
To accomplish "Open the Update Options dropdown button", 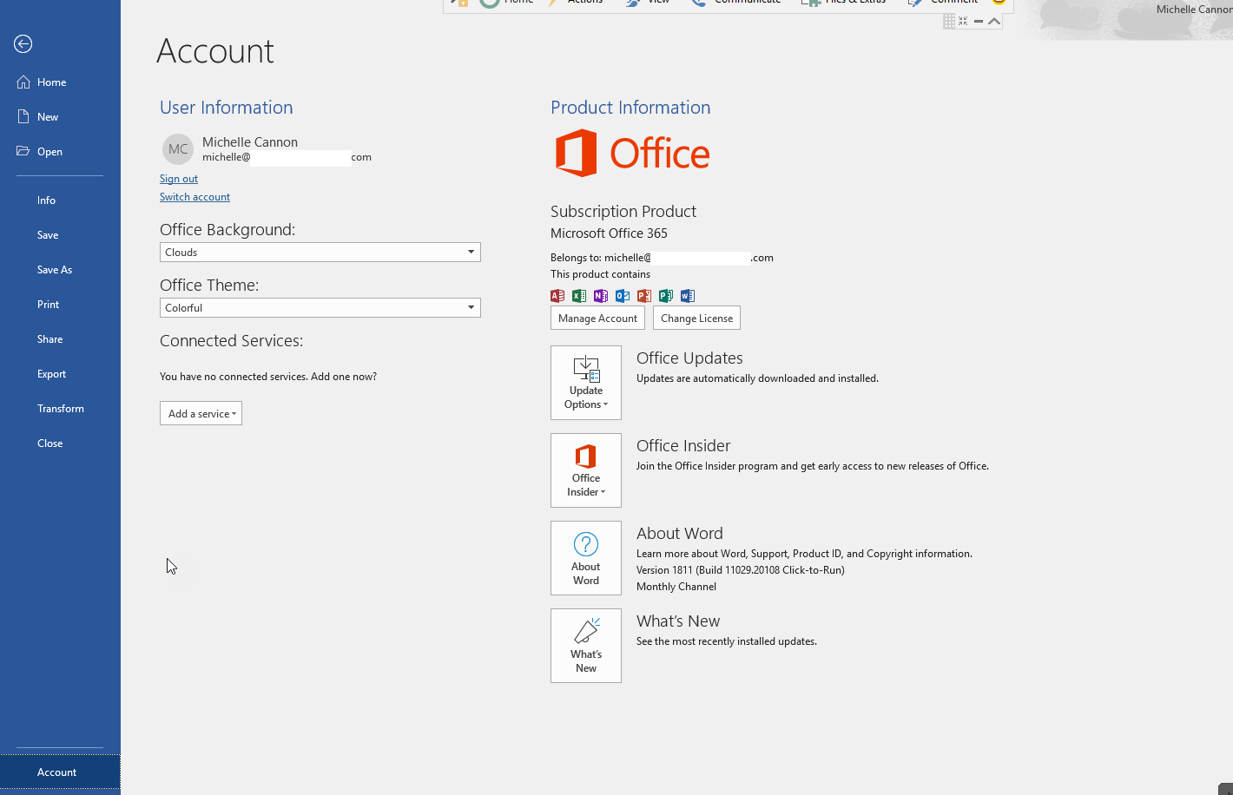I will [586, 383].
